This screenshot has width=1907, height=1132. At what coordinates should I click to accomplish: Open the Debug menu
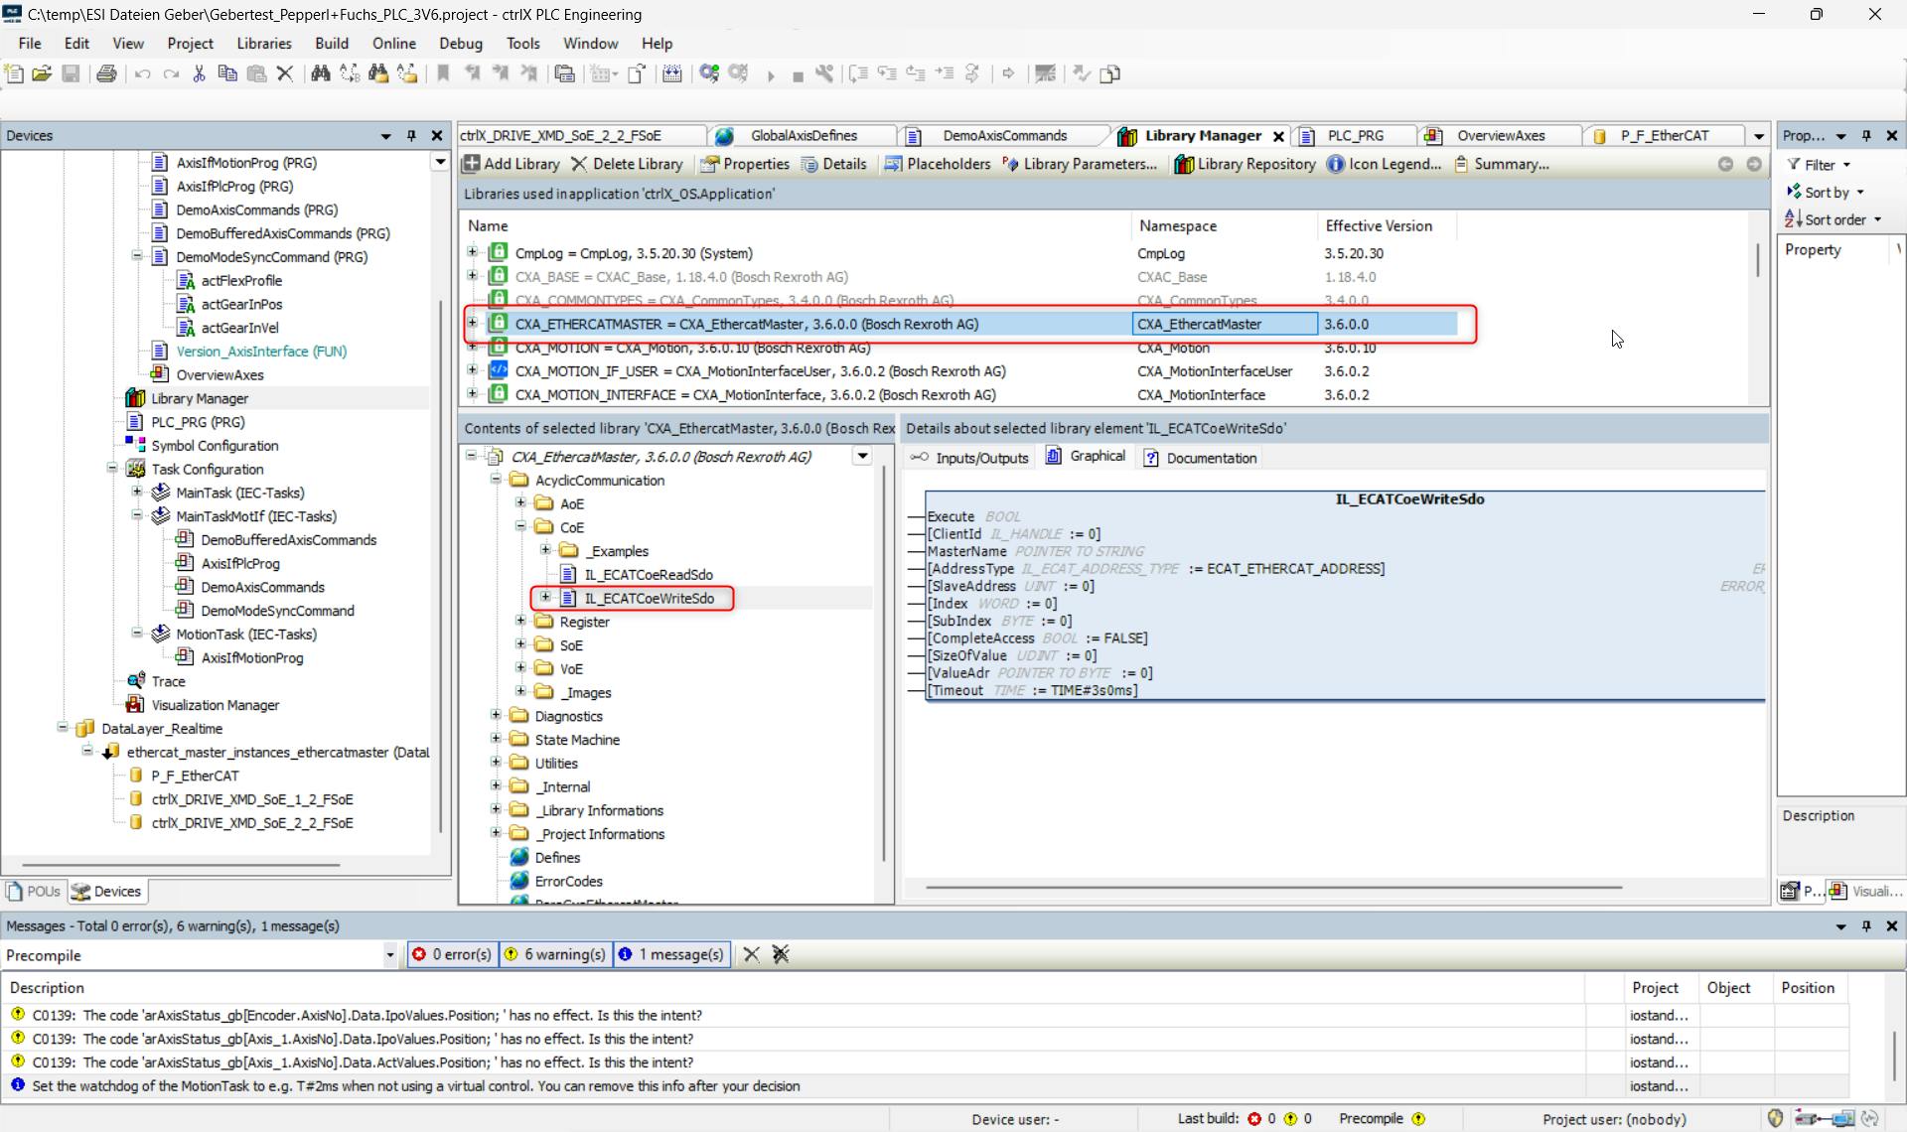460,44
